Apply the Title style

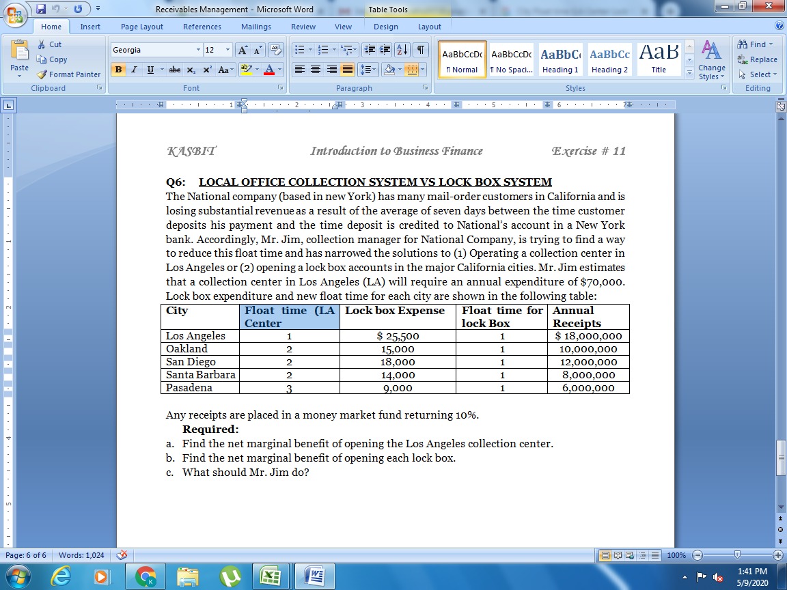[x=659, y=59]
